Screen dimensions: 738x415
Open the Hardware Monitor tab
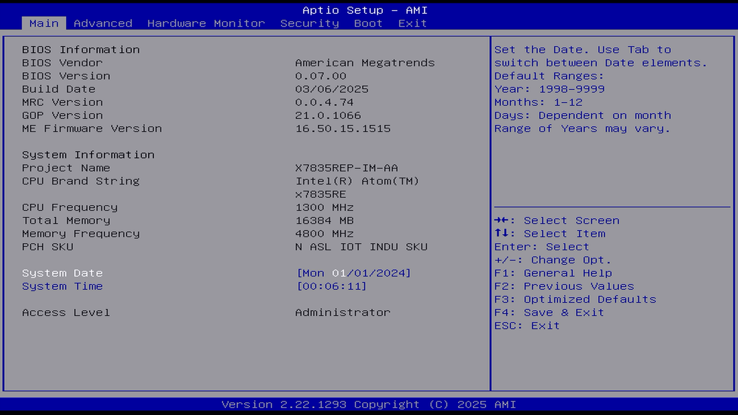[x=206, y=23]
